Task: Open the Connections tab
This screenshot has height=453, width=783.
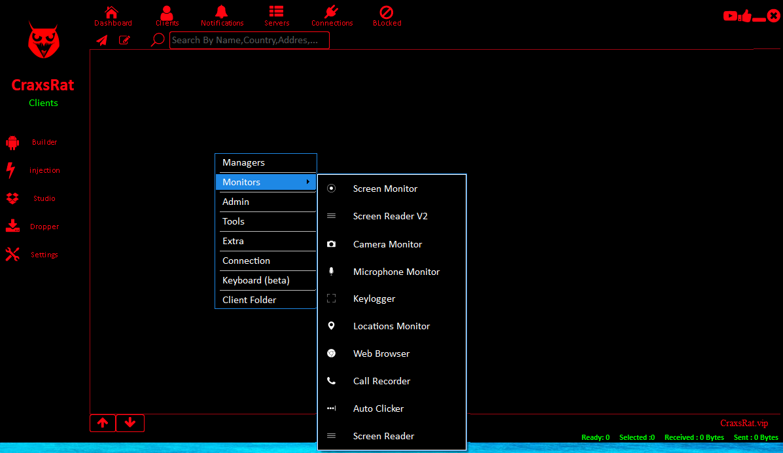Action: click(x=332, y=16)
